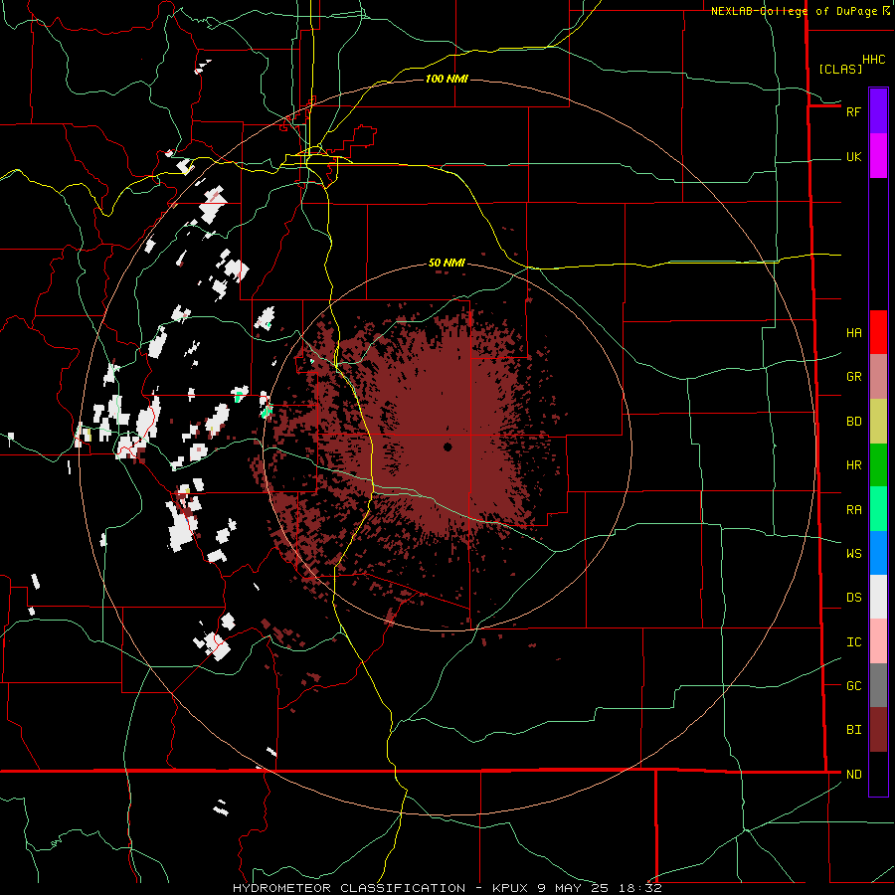Click the black radar site dot at center
This screenshot has width=895, height=895.
coord(447,447)
